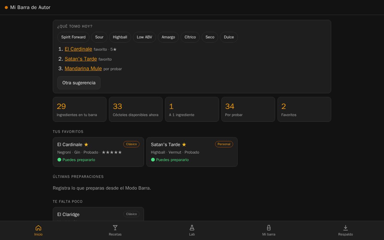Open the Mandarina Mule suggestion link
Screen dimensions: 384x240
point(83,68)
